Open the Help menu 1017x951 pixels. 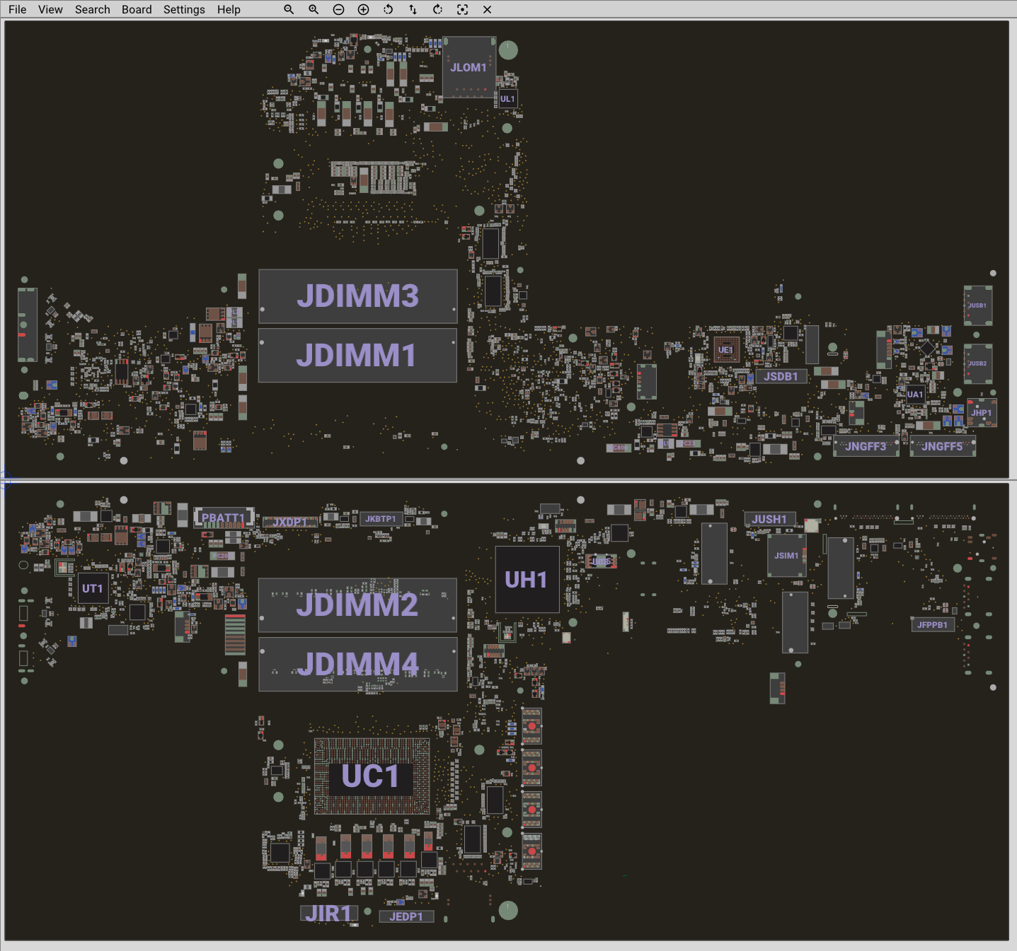[229, 9]
